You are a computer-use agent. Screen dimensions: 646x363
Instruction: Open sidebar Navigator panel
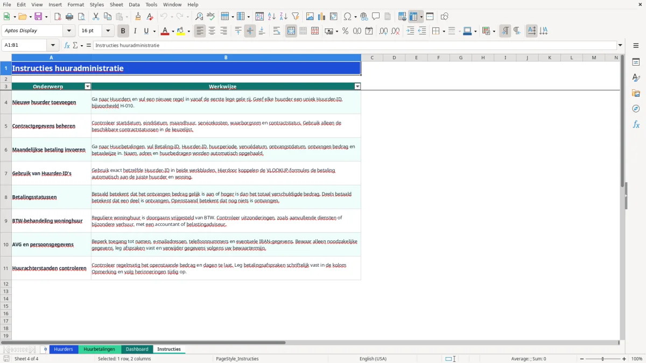pyautogui.click(x=636, y=109)
